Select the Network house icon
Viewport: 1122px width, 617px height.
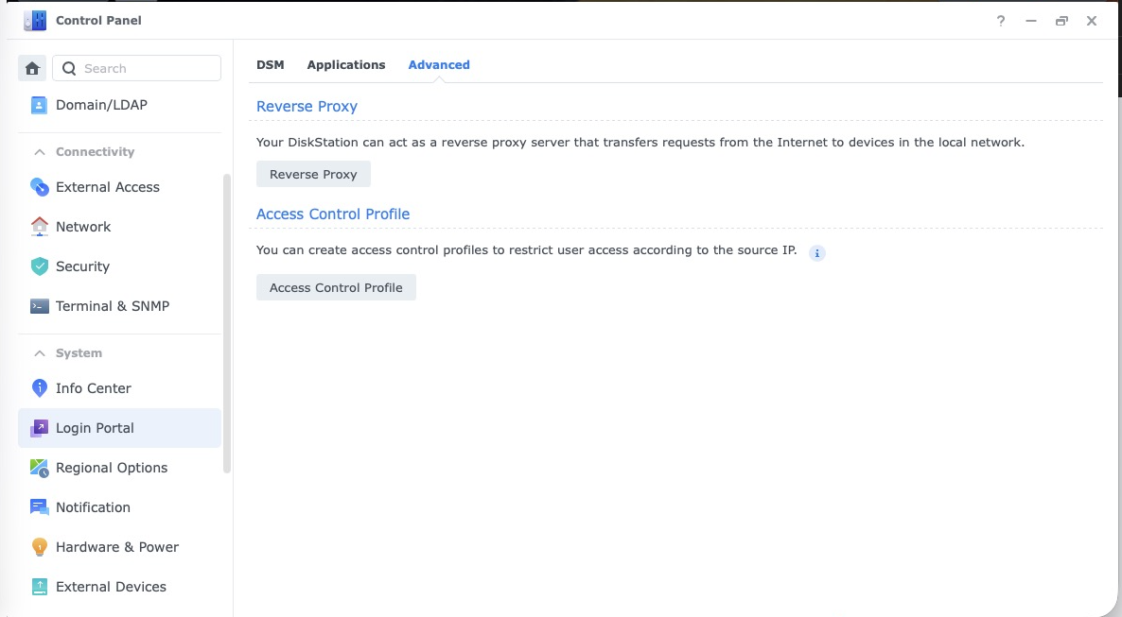(39, 227)
